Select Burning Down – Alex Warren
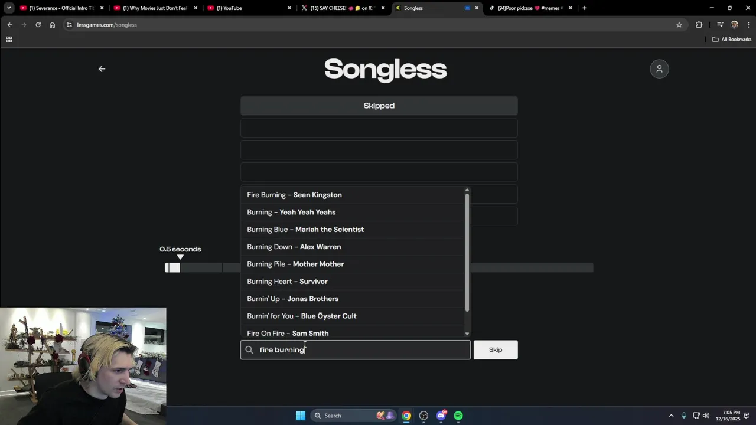This screenshot has height=425, width=756. pyautogui.click(x=353, y=247)
